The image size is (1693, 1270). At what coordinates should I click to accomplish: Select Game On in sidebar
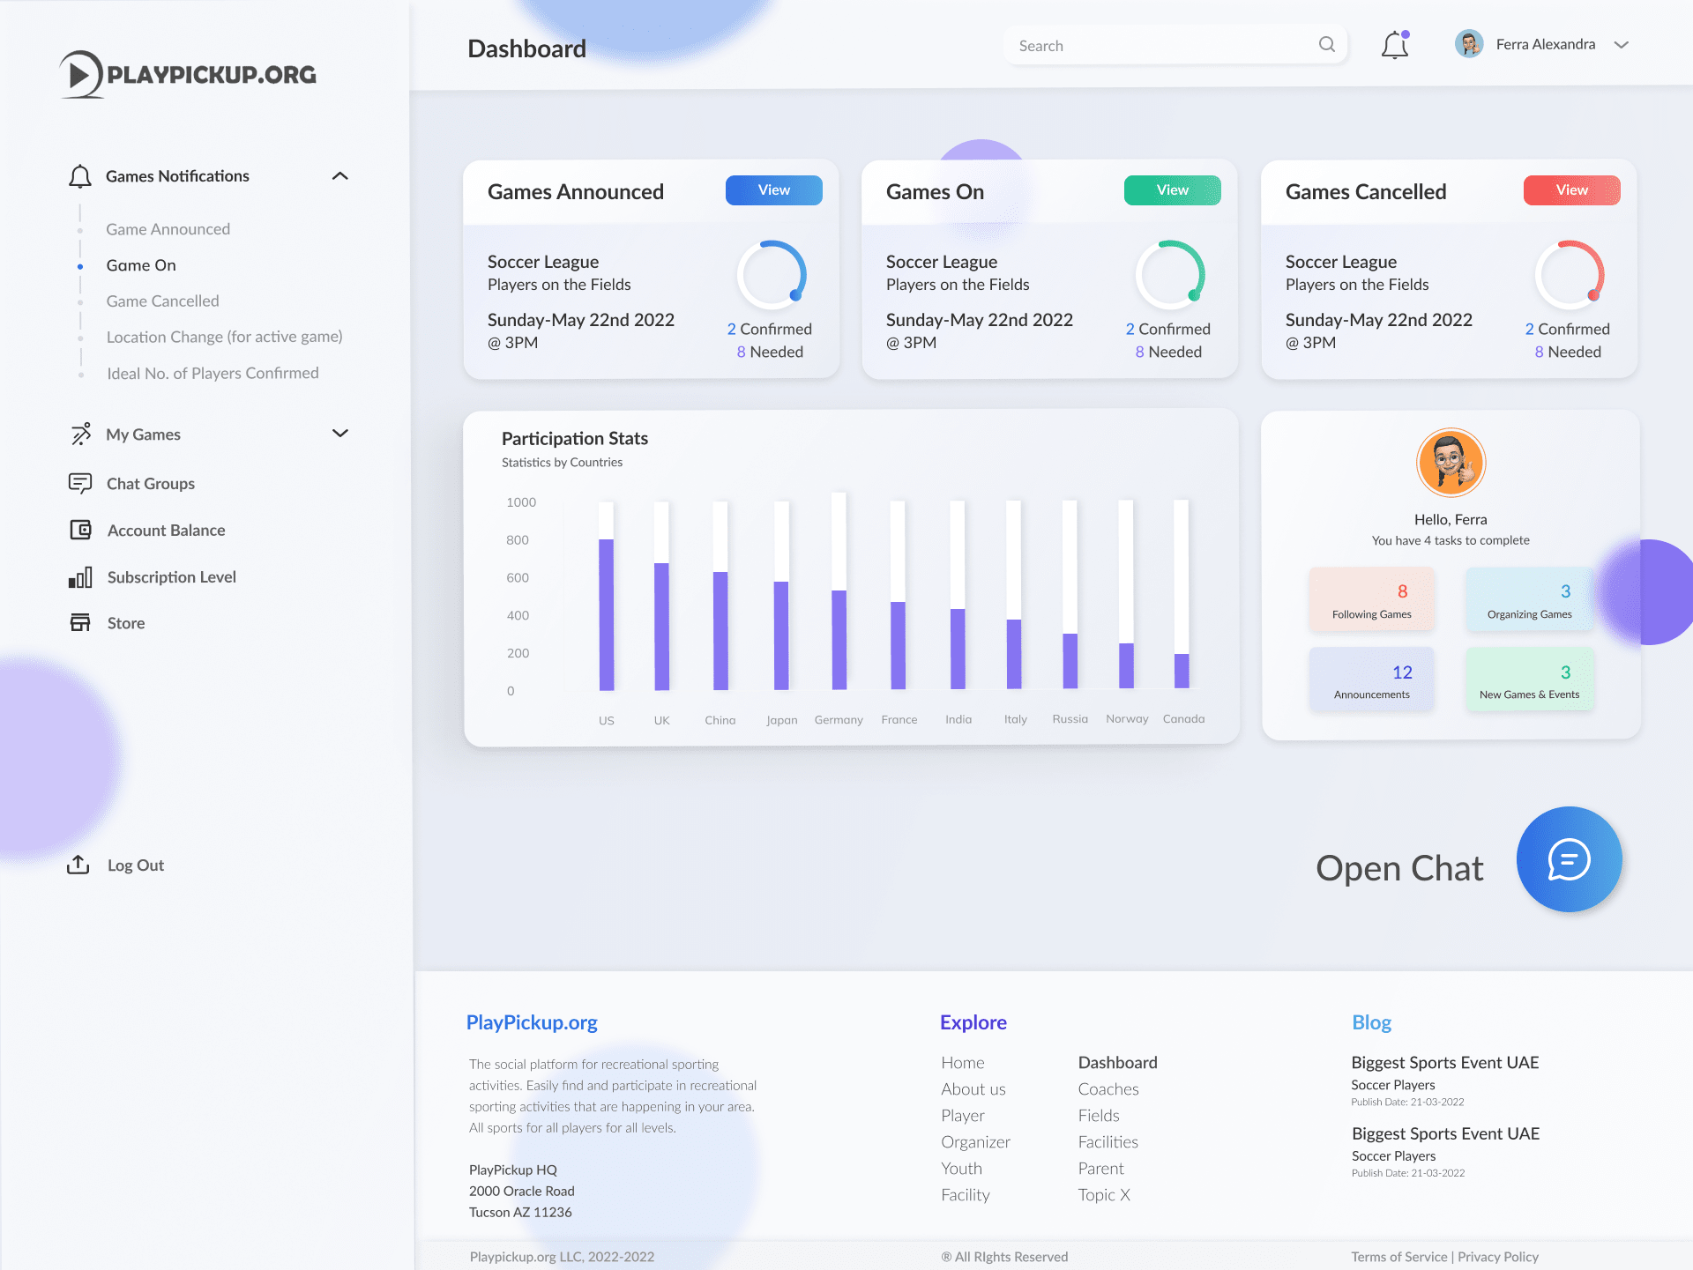click(x=141, y=265)
